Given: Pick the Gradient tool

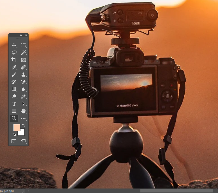Looking at the screenshot, I should pyautogui.click(x=14, y=89).
